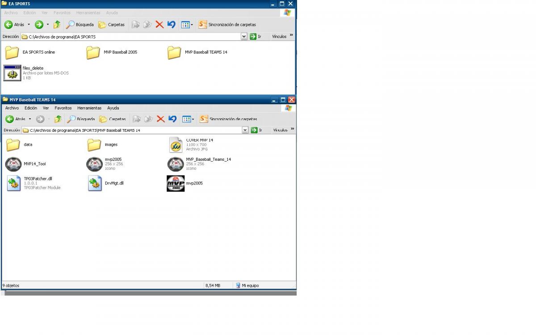Click the address field of the lower window

[x=134, y=130]
